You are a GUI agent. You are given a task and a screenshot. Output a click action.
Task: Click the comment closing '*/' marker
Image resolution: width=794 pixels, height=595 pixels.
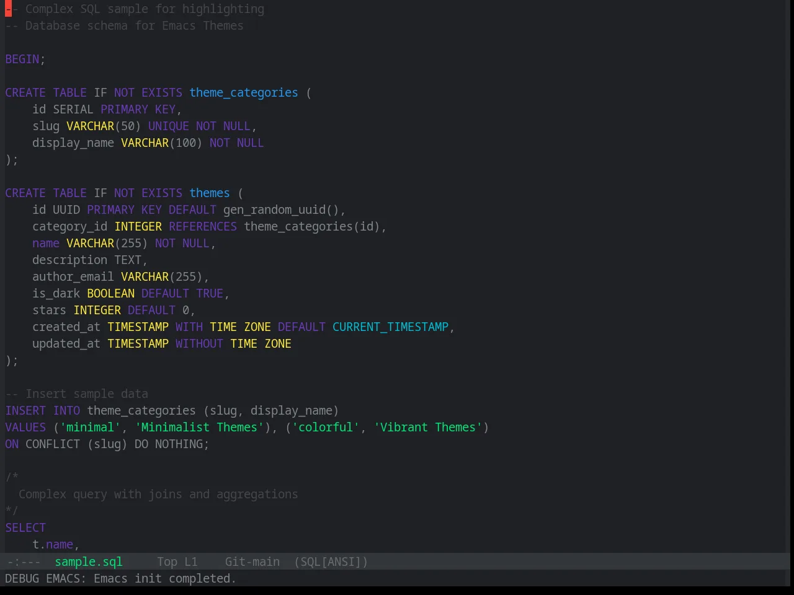(x=12, y=511)
